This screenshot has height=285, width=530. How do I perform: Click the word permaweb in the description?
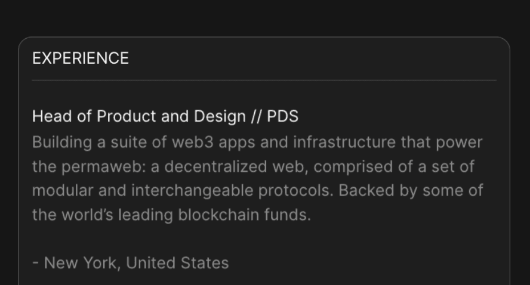pos(102,167)
